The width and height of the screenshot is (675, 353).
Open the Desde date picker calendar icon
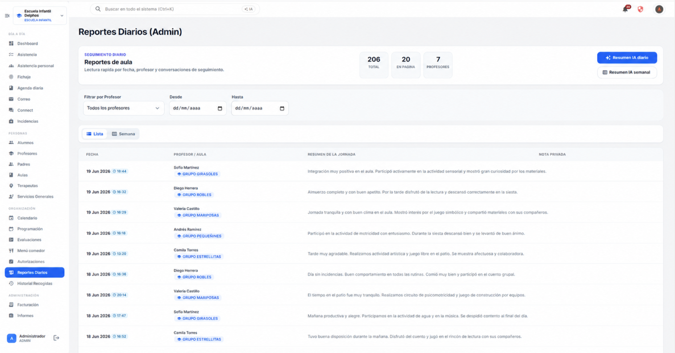(220, 108)
